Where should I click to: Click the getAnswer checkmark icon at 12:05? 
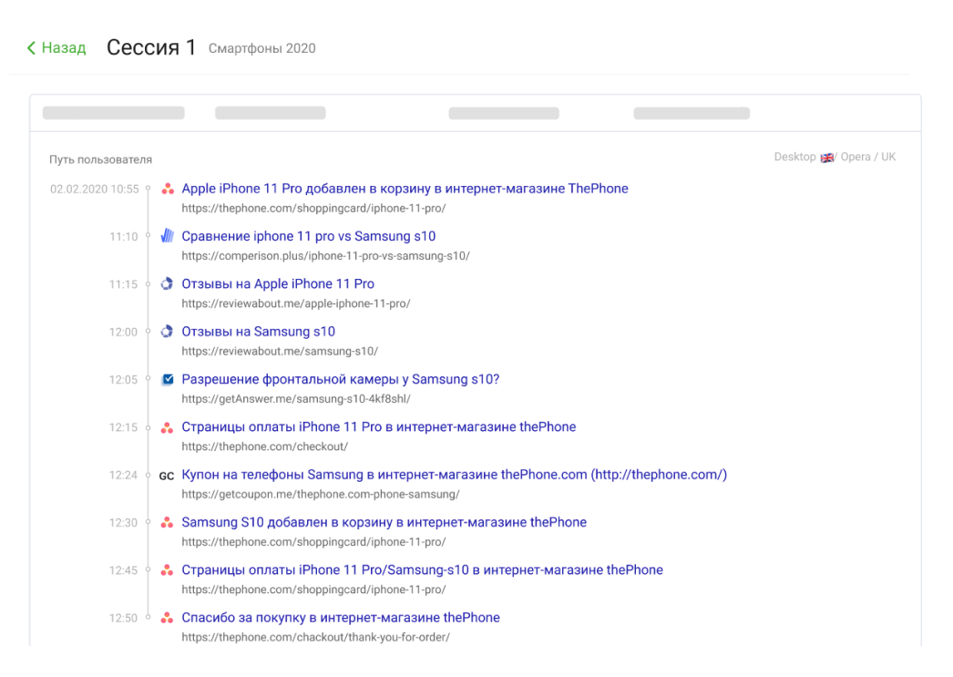point(167,379)
